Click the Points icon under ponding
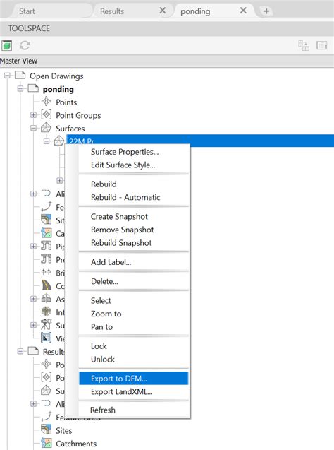Viewport: 334px width, 450px height. pos(47,102)
